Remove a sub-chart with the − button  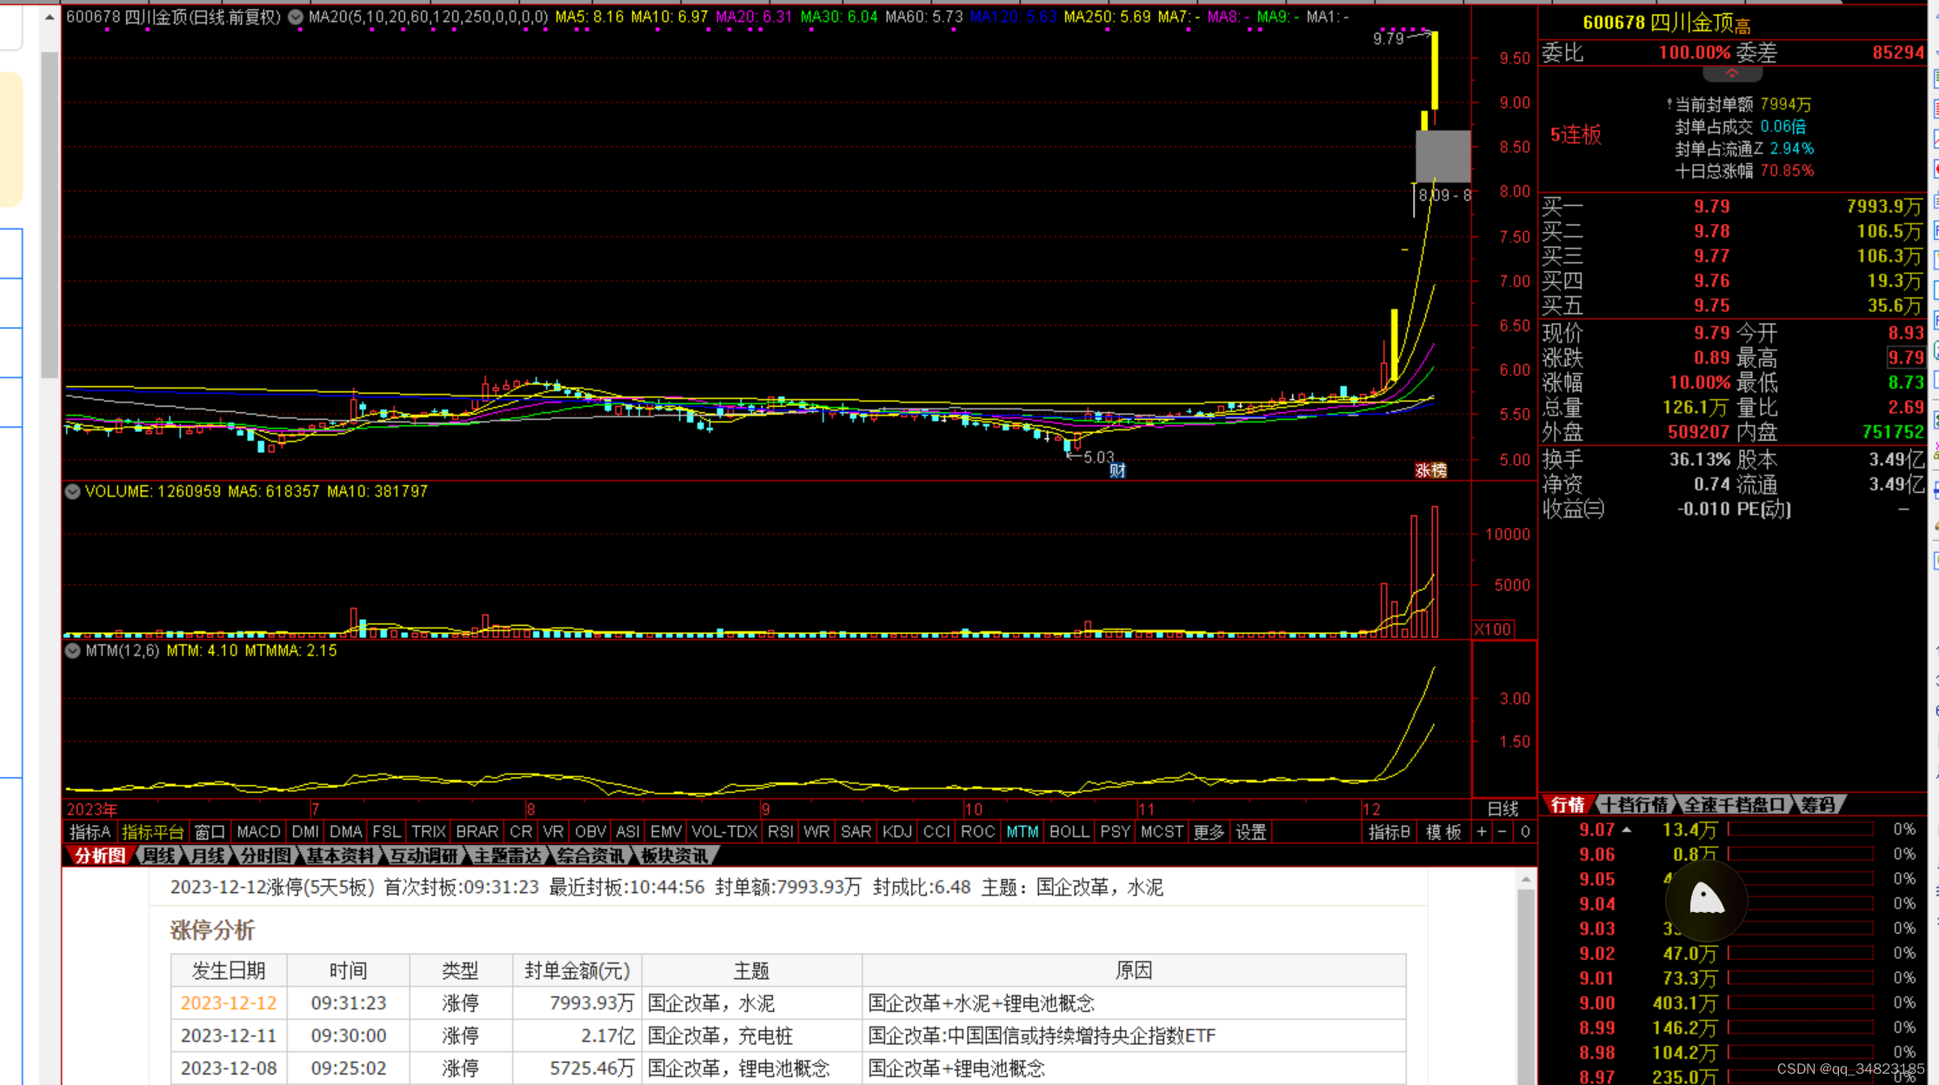coord(1503,832)
